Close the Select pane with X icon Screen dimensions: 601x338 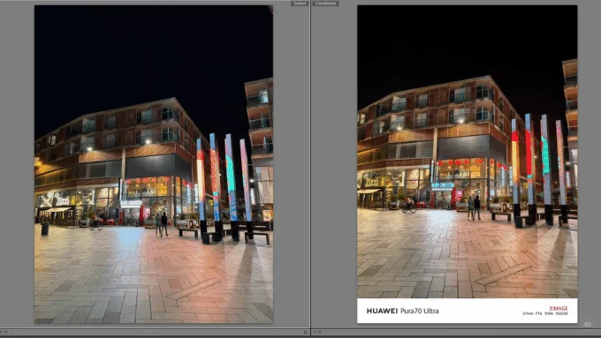click(306, 332)
